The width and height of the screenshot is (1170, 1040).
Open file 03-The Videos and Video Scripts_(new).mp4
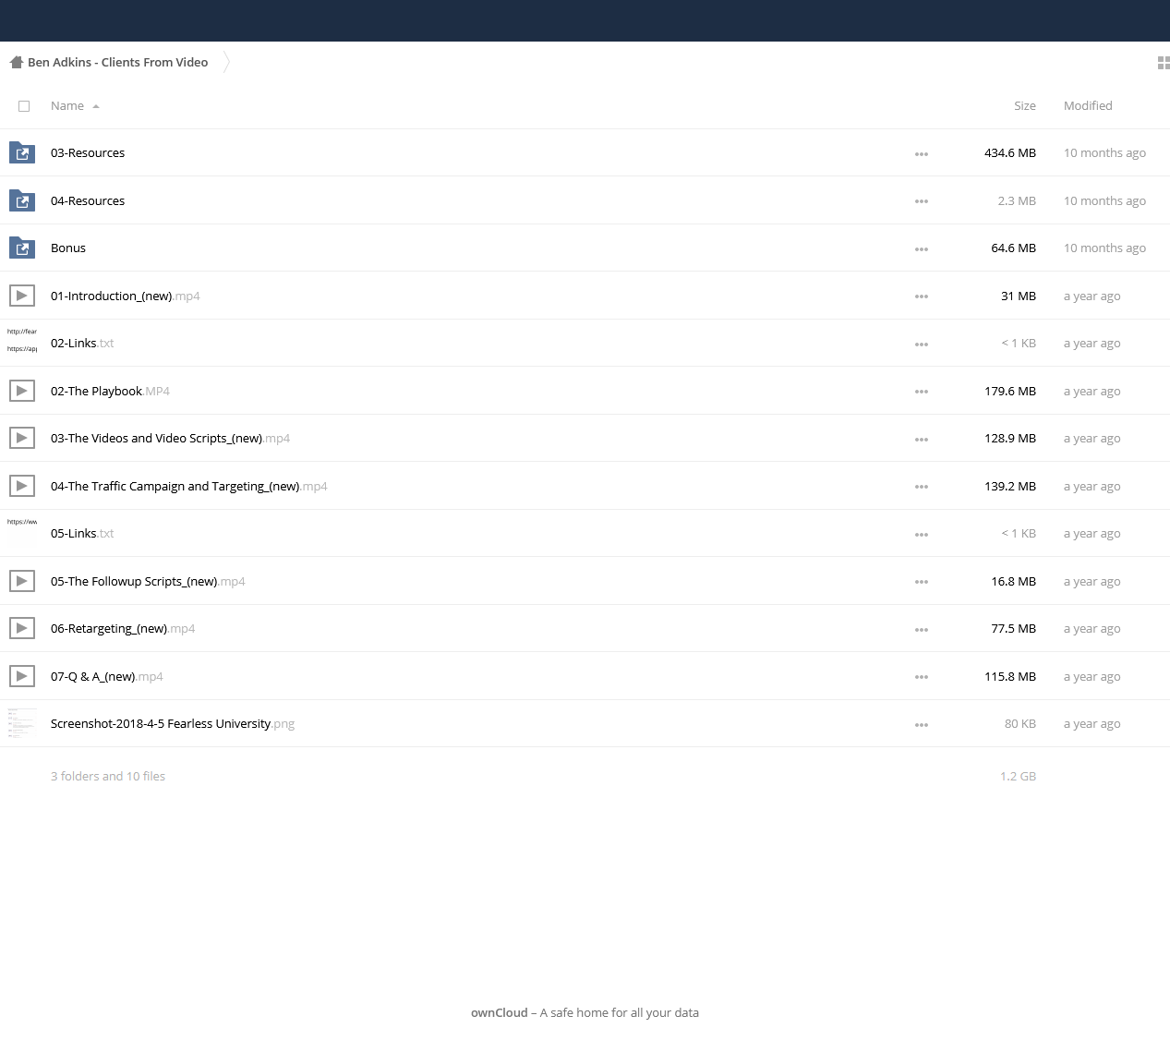tap(170, 438)
